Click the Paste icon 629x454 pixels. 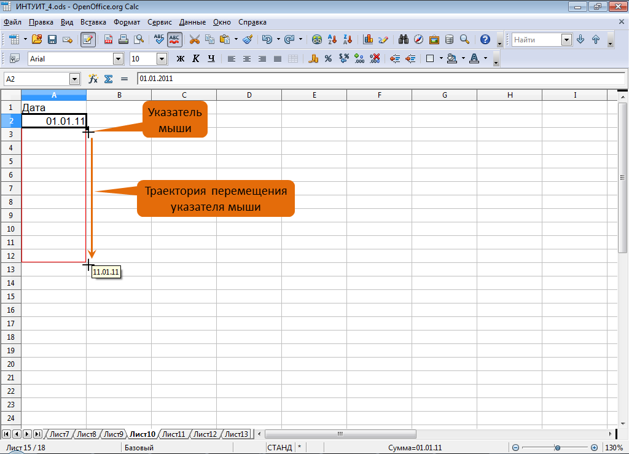coord(225,39)
